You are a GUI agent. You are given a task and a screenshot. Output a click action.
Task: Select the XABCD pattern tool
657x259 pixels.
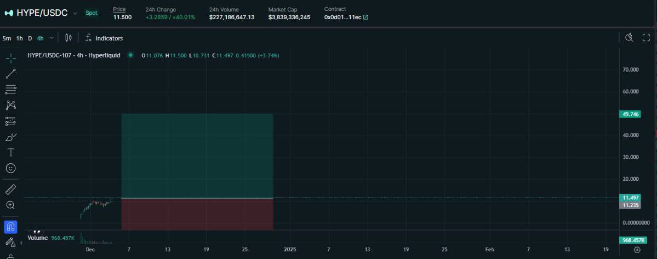click(x=11, y=105)
